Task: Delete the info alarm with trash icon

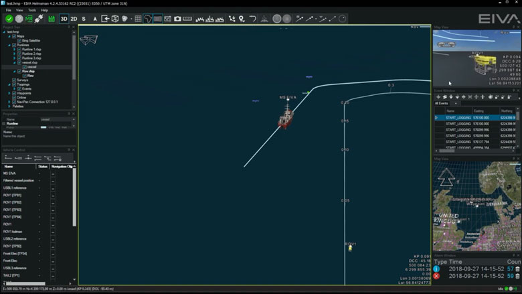Action: [x=518, y=269]
